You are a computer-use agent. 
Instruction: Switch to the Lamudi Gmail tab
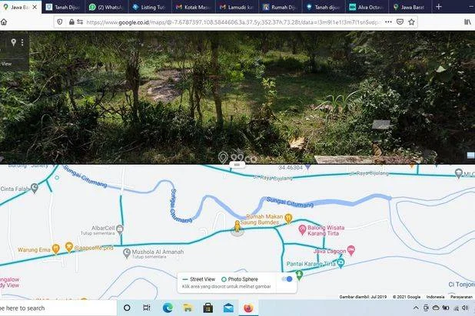click(x=236, y=7)
